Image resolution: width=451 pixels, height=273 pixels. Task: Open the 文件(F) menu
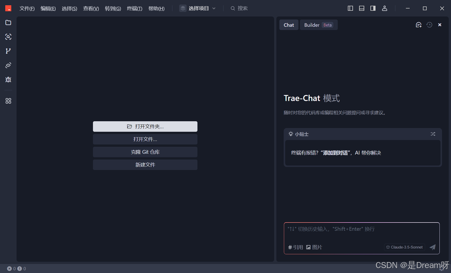pos(27,8)
